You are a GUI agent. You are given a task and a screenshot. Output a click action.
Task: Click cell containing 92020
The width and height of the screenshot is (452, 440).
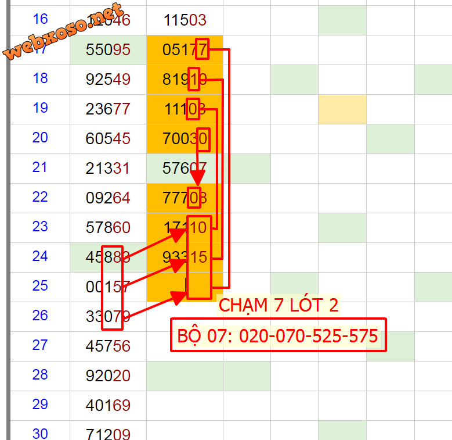[108, 376]
